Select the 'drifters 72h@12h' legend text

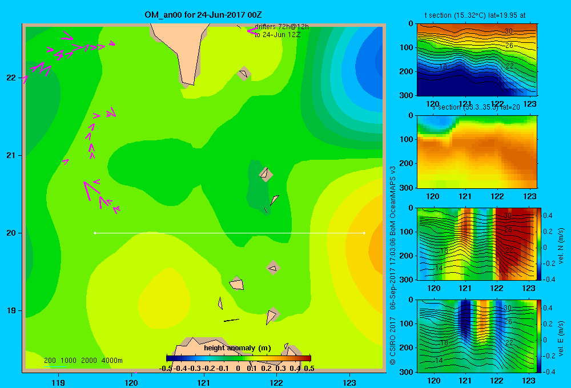pos(282,27)
